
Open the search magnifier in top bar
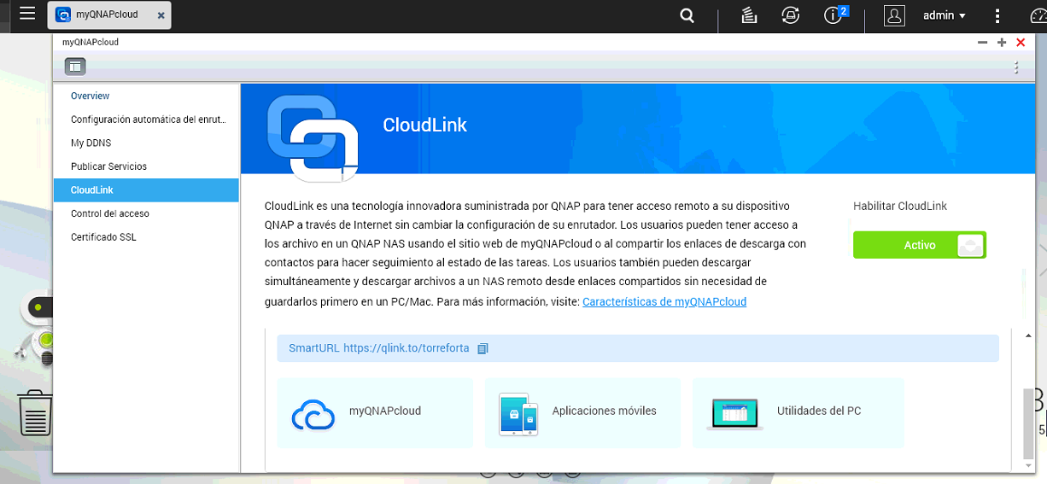(687, 15)
